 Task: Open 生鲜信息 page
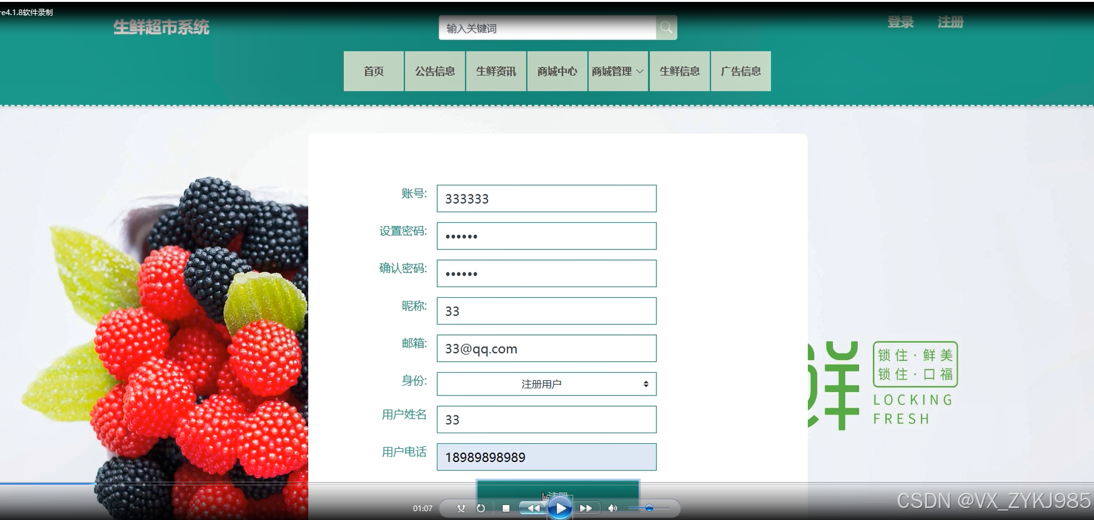click(x=680, y=71)
